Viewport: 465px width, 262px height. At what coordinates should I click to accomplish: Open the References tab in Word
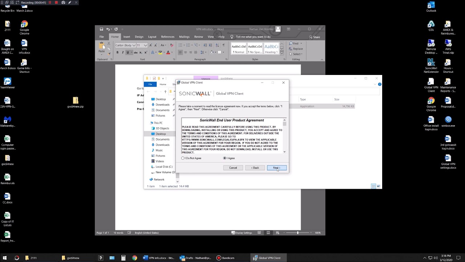tap(168, 37)
